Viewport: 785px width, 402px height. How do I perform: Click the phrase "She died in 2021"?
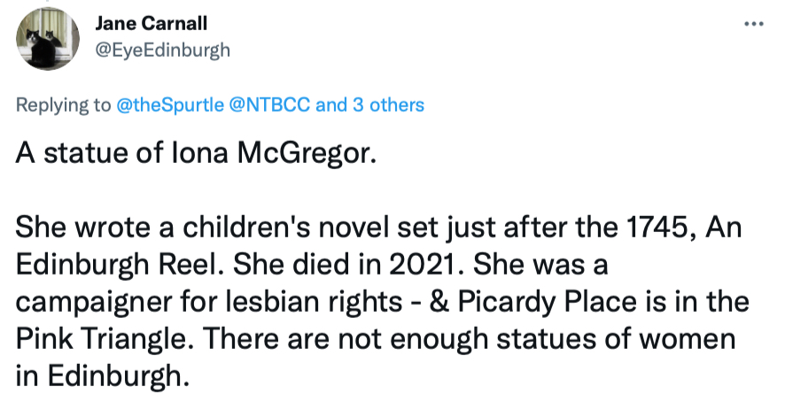[349, 266]
